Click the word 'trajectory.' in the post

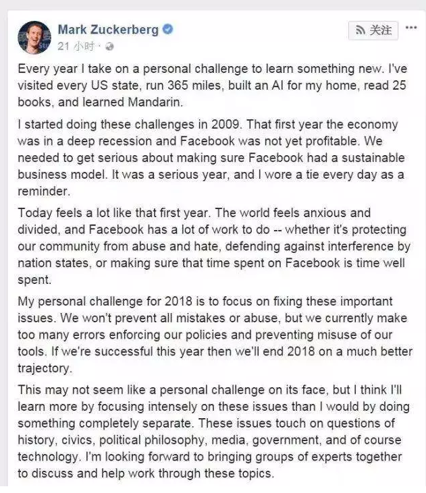45,368
